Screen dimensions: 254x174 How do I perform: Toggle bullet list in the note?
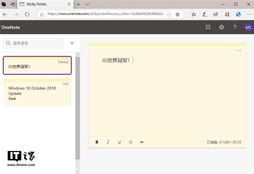coord(130,142)
